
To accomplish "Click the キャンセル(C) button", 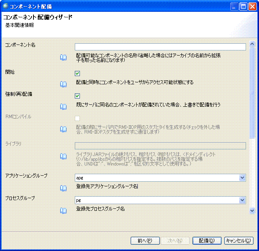I will [x=239, y=241].
